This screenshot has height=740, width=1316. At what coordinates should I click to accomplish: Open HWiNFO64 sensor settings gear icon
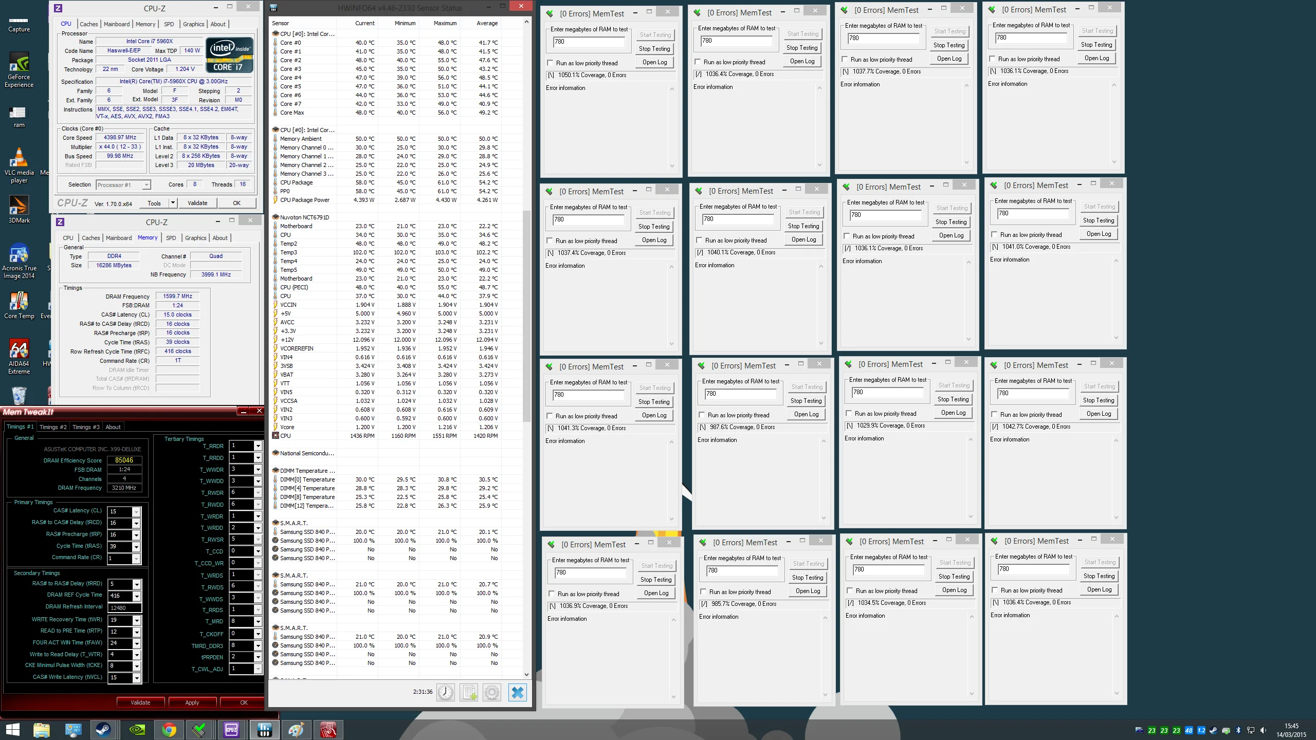click(x=492, y=692)
